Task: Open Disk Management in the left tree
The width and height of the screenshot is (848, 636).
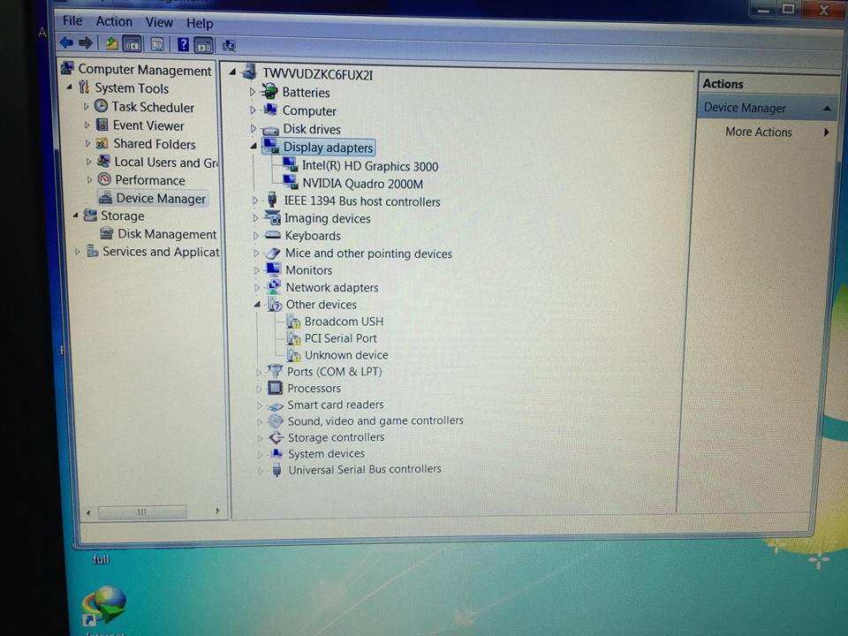Action: (166, 234)
